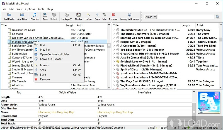Open the Album search type dropdown

[x=151, y=17]
